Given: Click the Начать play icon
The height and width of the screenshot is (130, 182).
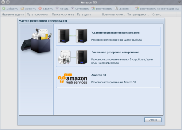Looking at the screenshot, I should click(57, 8).
